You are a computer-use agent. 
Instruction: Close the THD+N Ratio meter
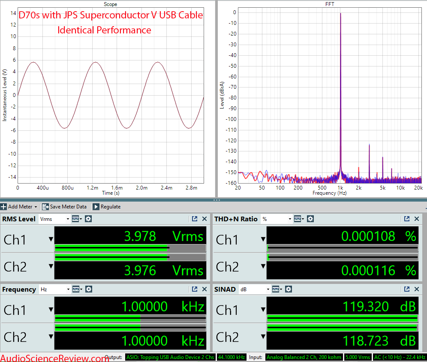[x=417, y=219]
